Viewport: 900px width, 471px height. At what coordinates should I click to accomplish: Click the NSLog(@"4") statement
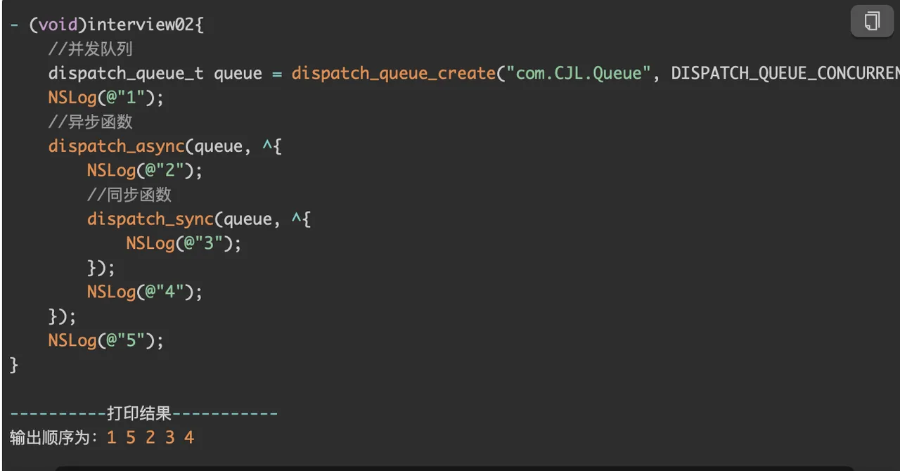[145, 292]
